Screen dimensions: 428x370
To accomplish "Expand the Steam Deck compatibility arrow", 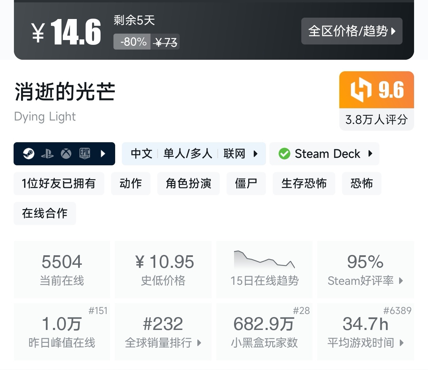I will click(x=370, y=154).
